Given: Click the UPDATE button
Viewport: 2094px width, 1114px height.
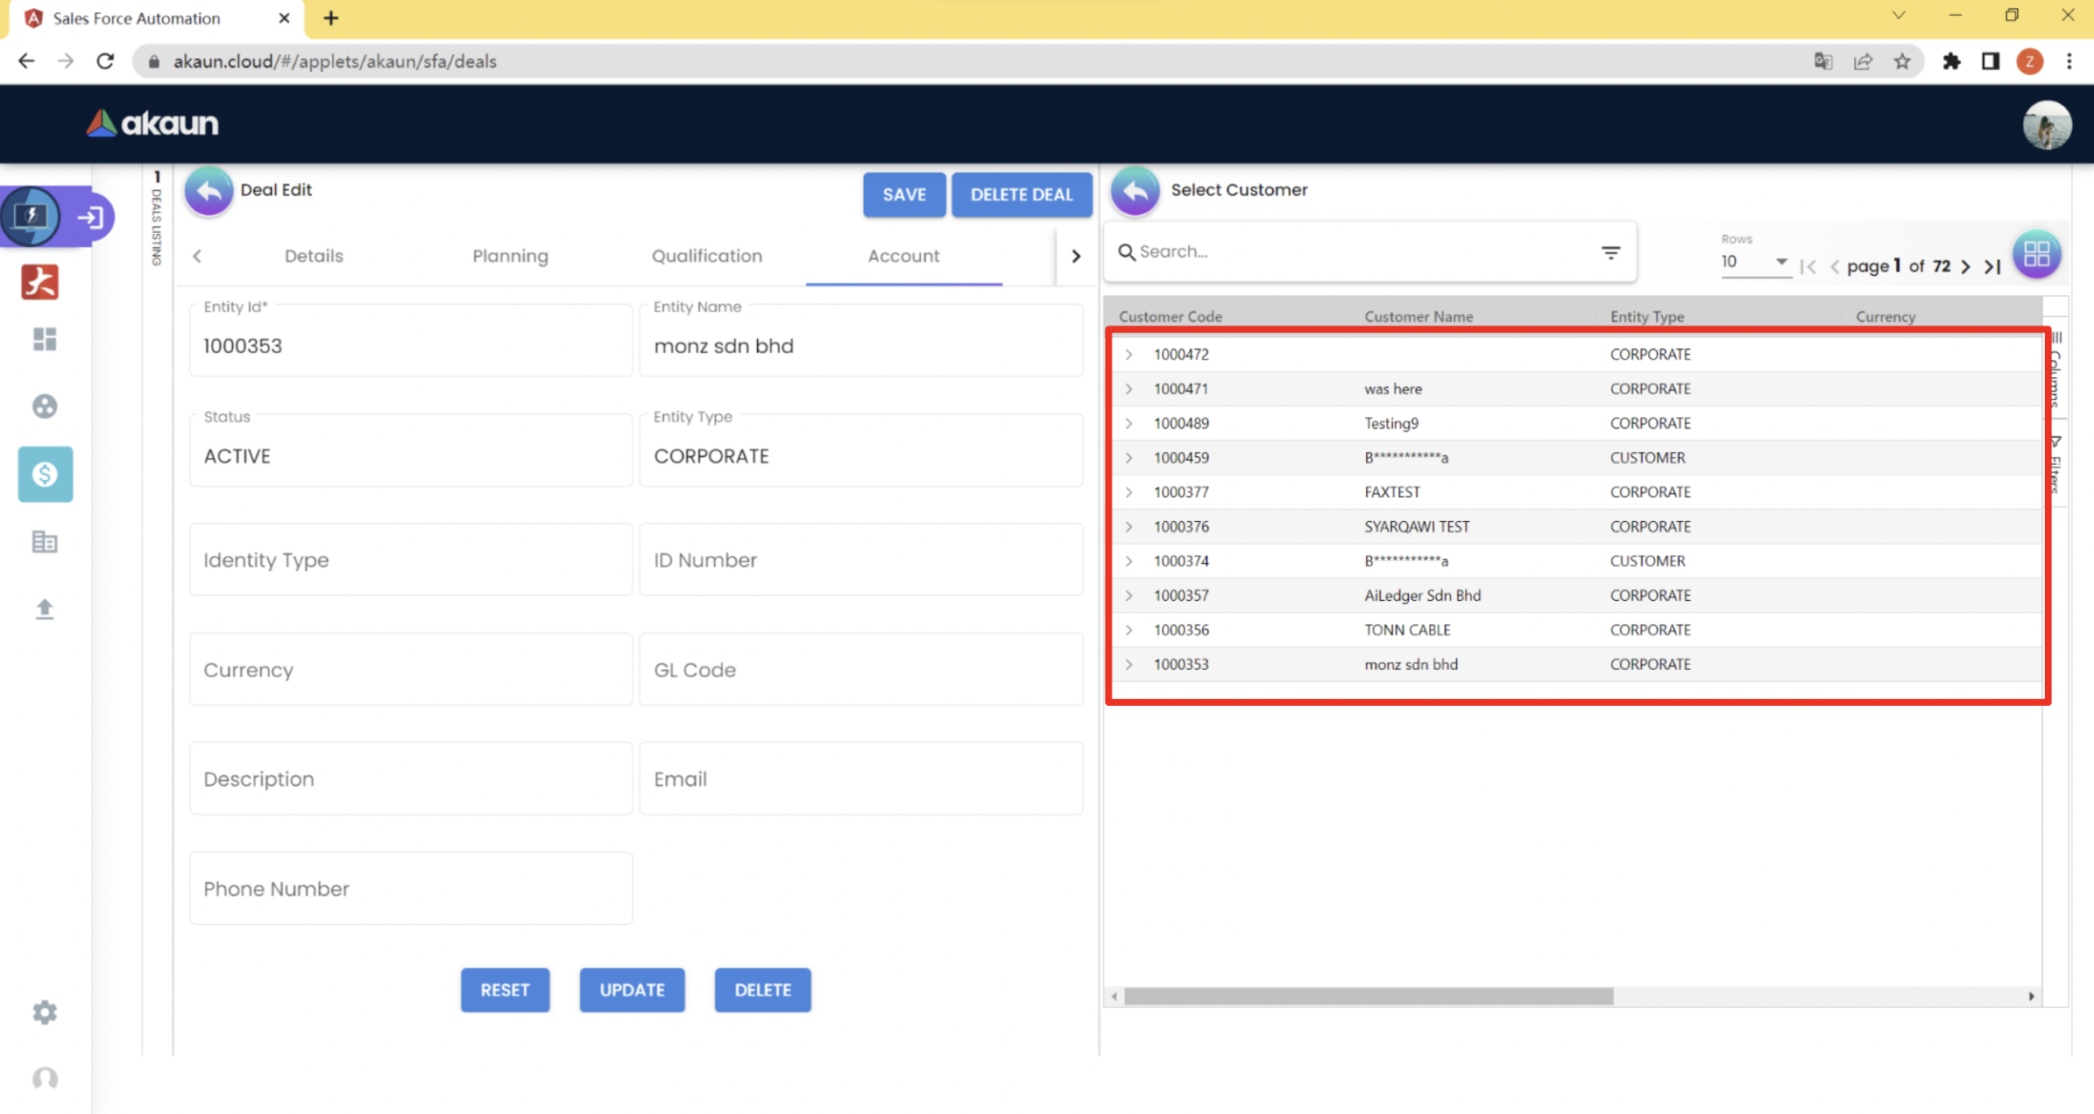Looking at the screenshot, I should (x=632, y=990).
